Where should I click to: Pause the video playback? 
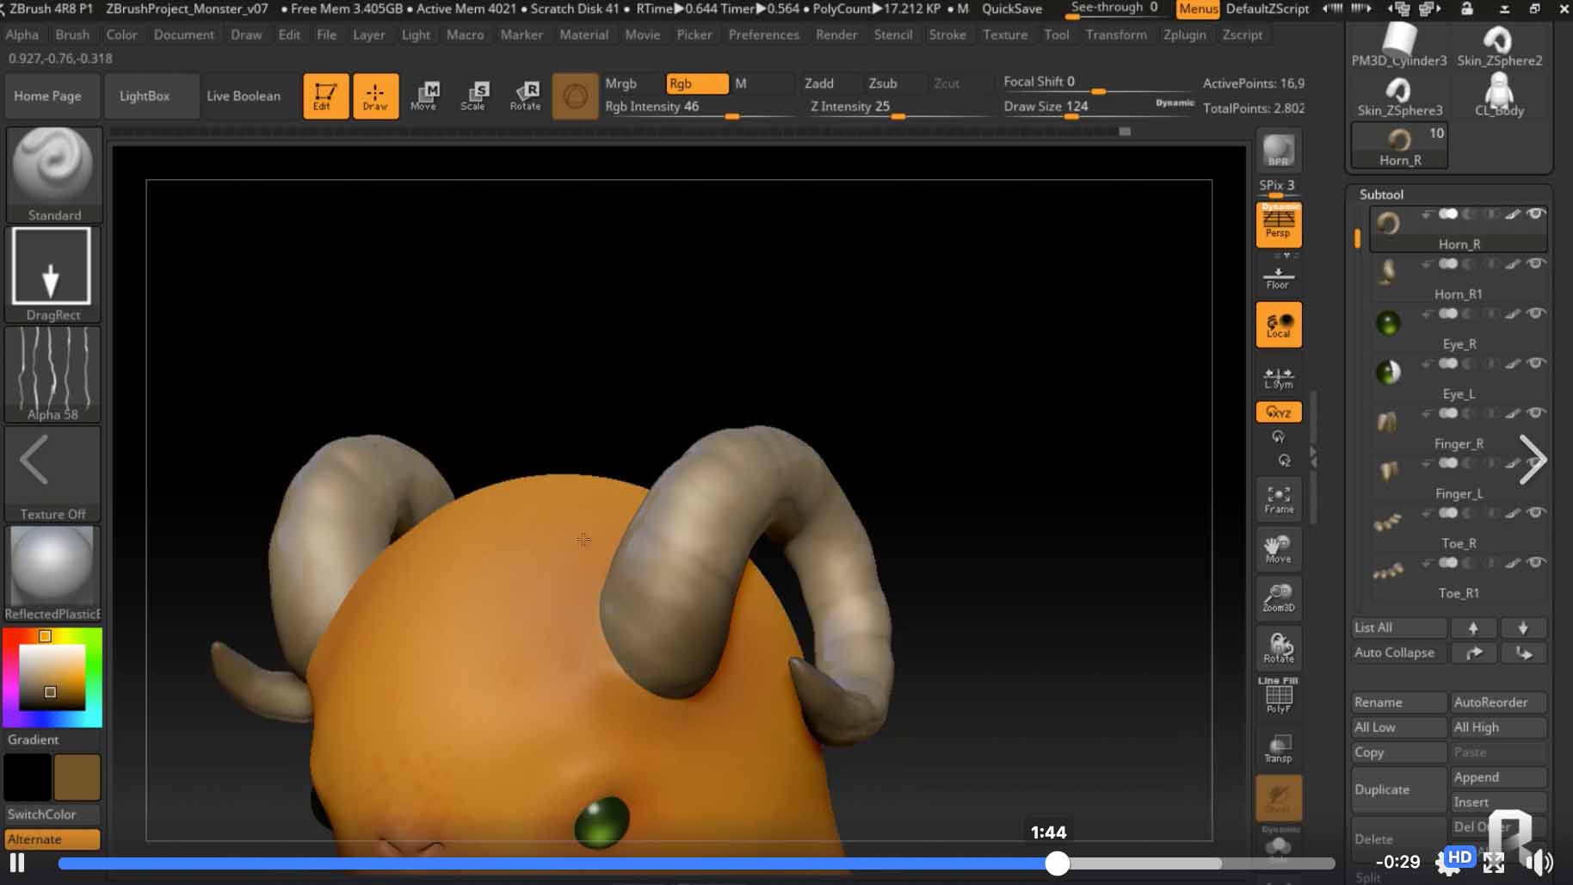click(x=17, y=862)
